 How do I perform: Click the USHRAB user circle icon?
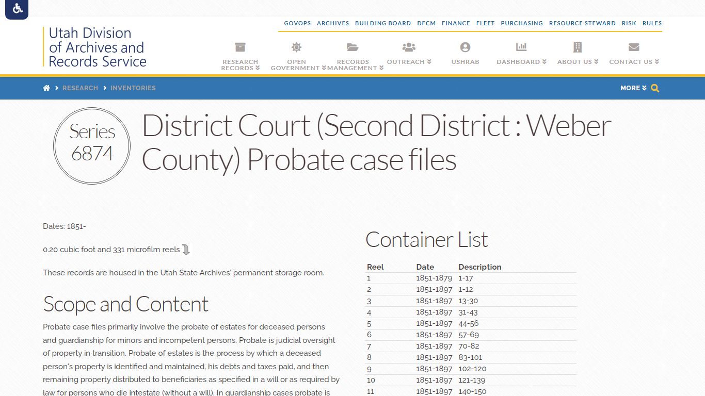[465, 47]
